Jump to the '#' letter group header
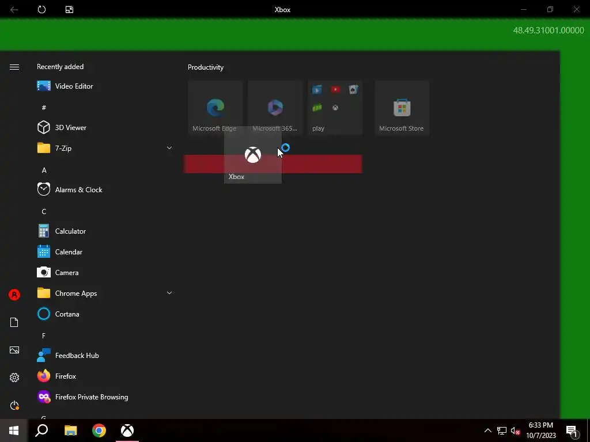The image size is (590, 442). [x=44, y=108]
